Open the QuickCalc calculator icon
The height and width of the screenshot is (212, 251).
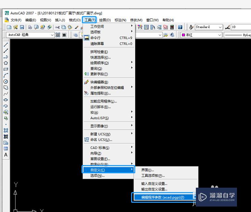click(x=172, y=27)
